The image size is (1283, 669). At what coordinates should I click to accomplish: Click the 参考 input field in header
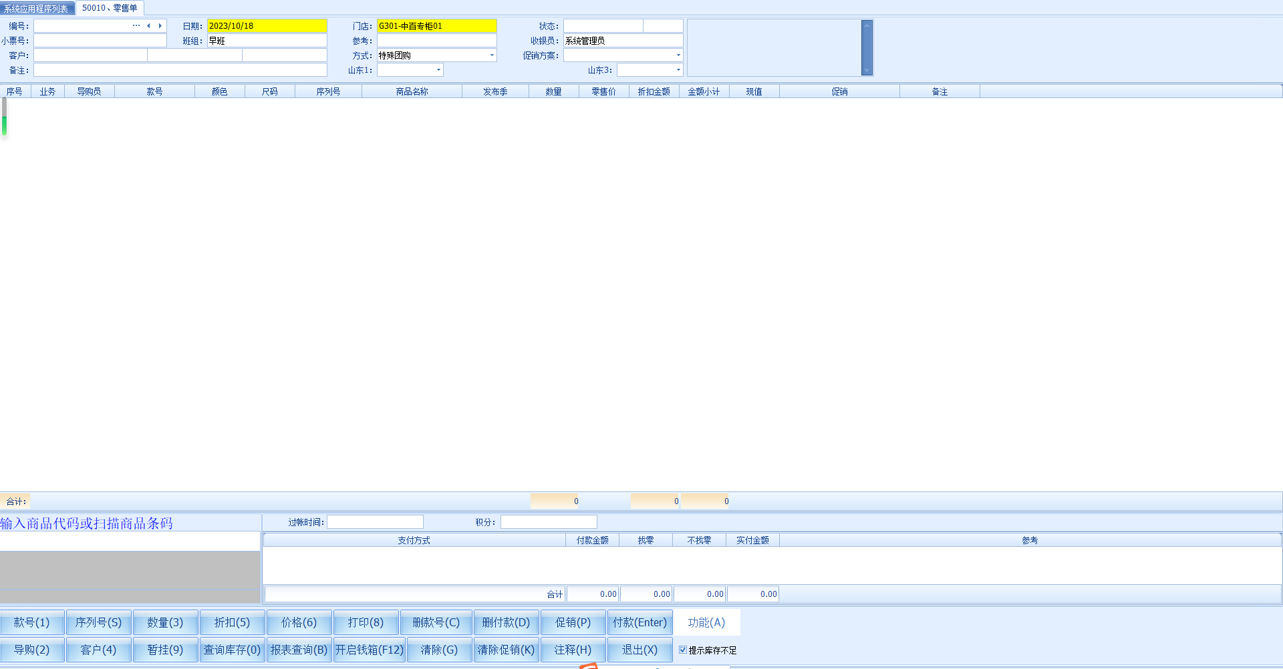(437, 41)
